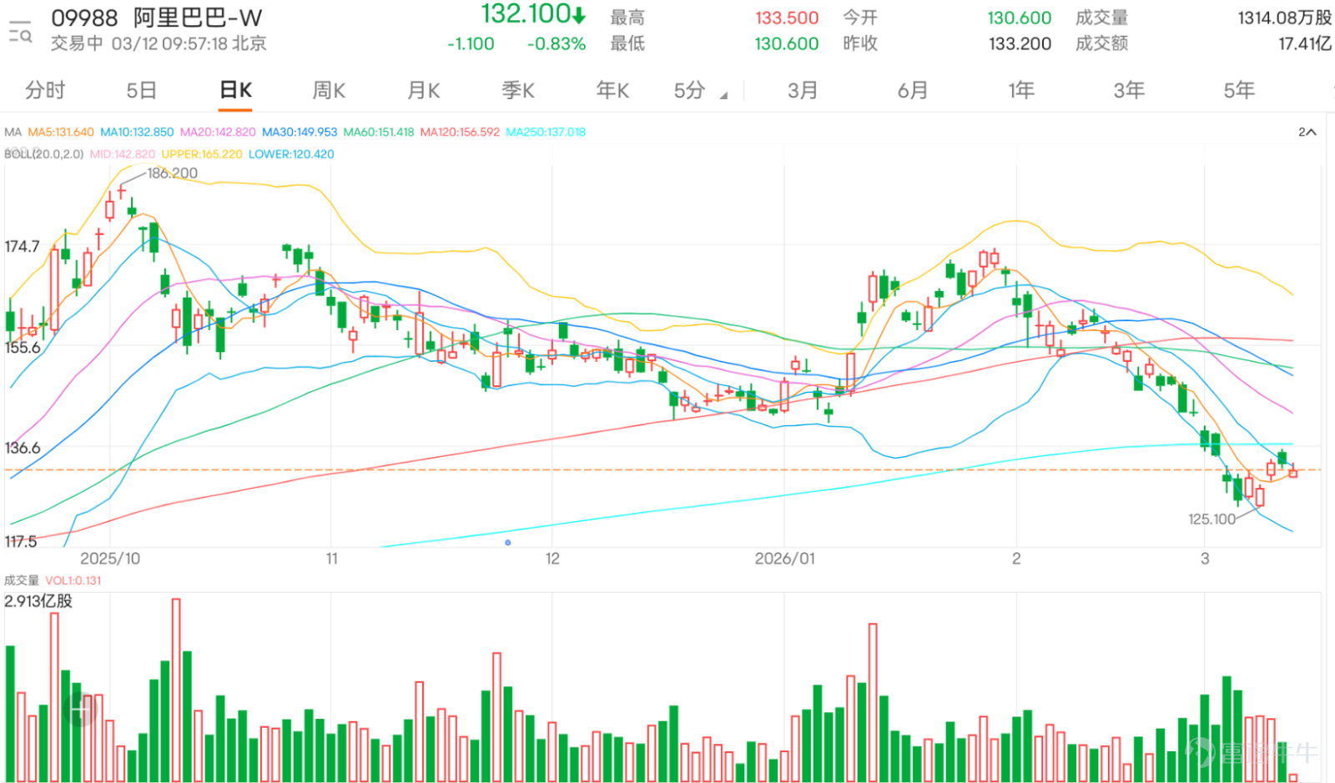Screen dimensions: 1335x783
Task: Click the 2025/10 date axis label
Action: 110,559
